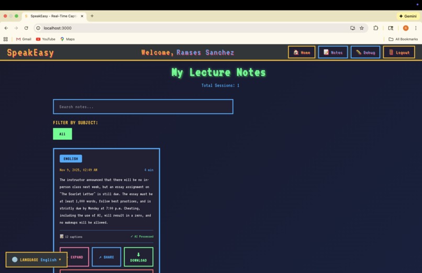Open a new browser tab
The height and width of the screenshot is (273, 422).
tap(92, 16)
